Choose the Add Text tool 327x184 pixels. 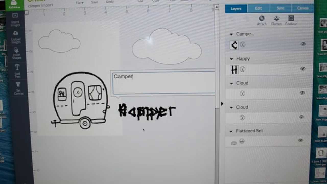(x=17, y=71)
